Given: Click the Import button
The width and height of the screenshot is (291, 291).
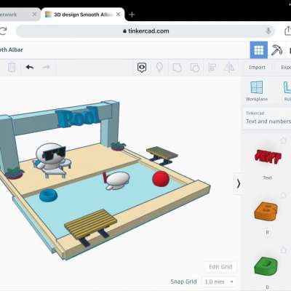Looking at the screenshot, I should [257, 67].
